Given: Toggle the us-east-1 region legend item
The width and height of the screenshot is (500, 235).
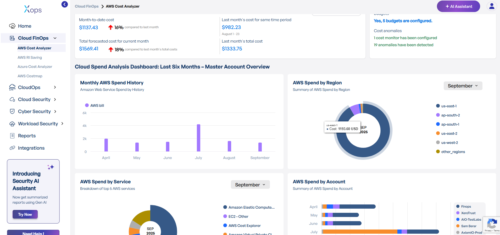Looking at the screenshot, I should 448,106.
